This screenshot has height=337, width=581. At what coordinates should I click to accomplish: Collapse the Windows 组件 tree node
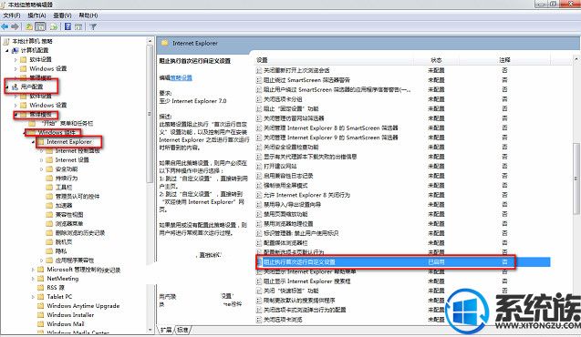(25, 132)
